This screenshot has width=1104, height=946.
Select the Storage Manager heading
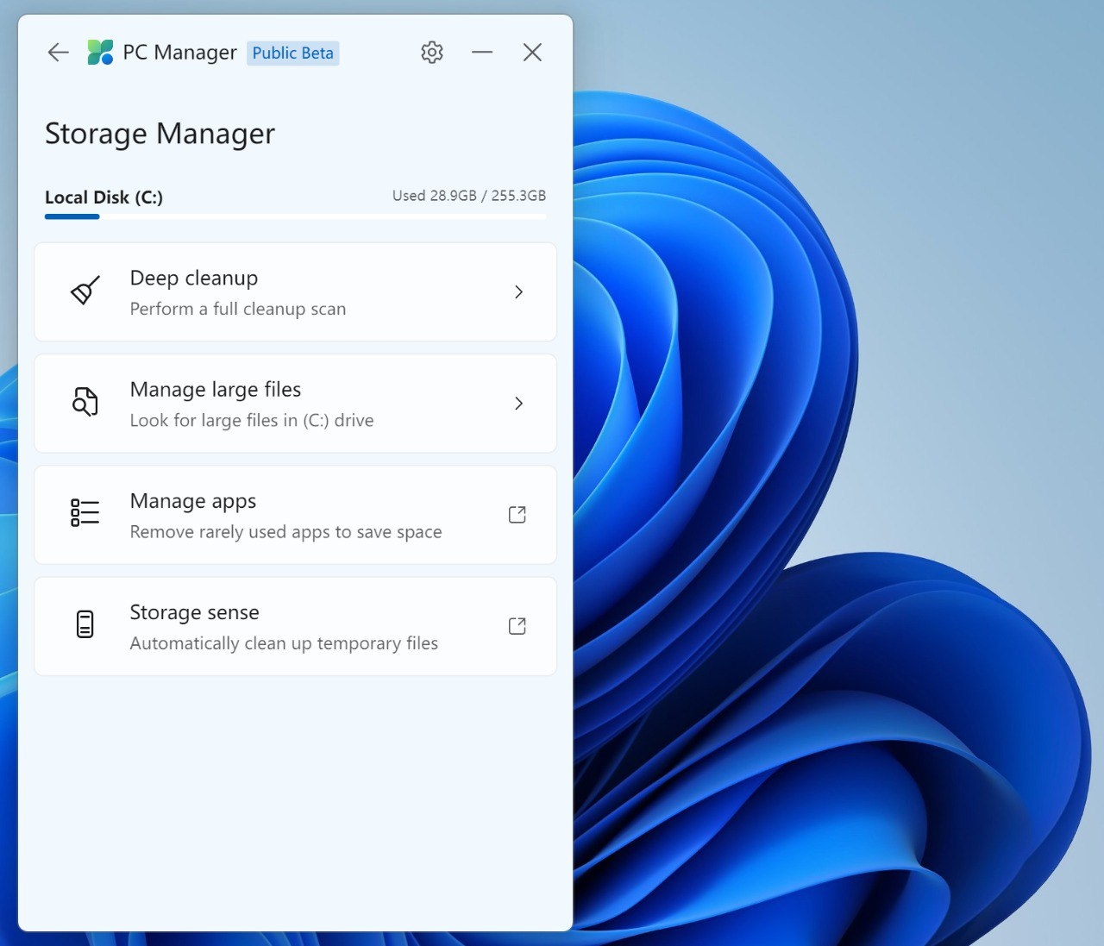coord(160,134)
